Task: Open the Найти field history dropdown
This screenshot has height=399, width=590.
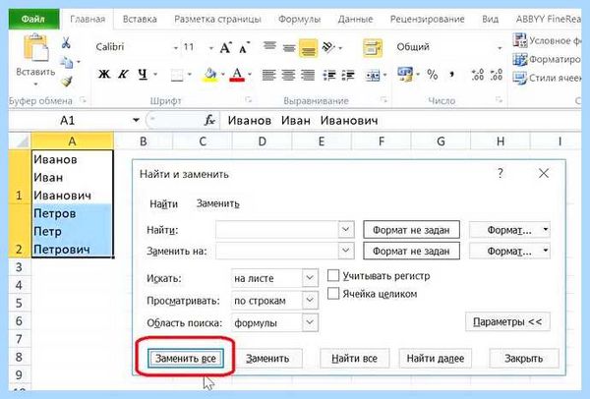Action: pyautogui.click(x=346, y=229)
